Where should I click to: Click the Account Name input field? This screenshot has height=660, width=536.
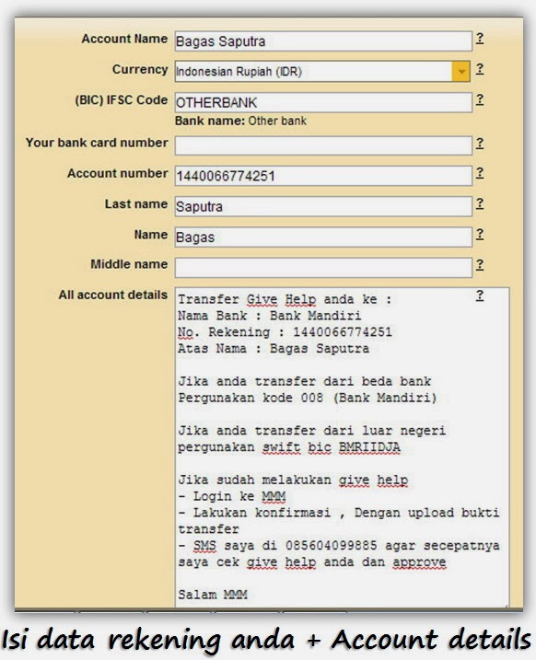click(x=323, y=41)
